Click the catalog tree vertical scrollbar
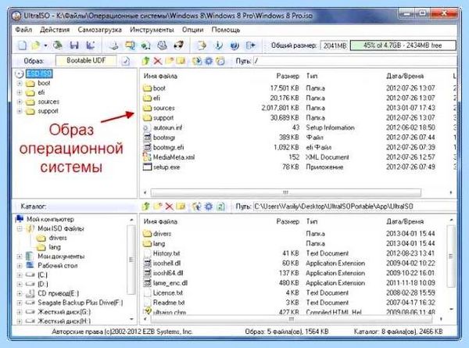 click(x=131, y=260)
